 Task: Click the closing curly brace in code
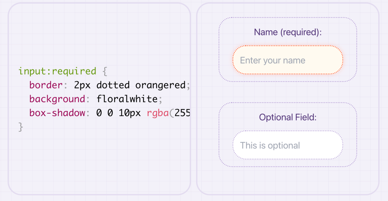(x=21, y=127)
